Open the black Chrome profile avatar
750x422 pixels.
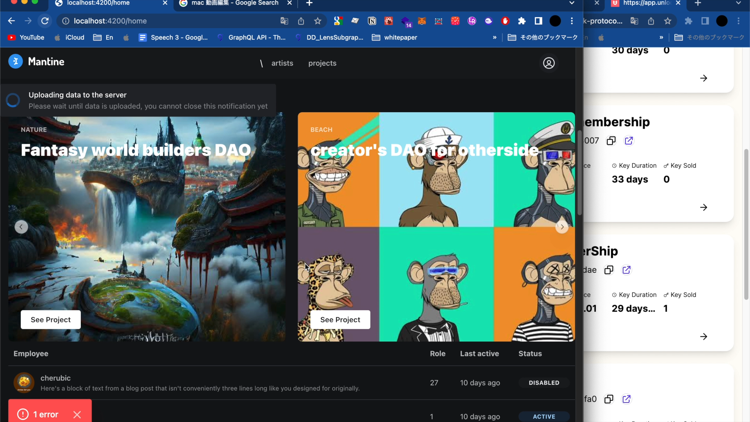click(x=555, y=21)
